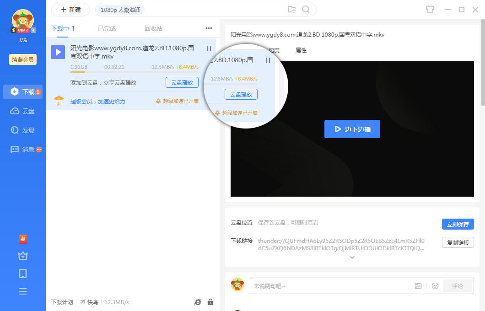Click the J.% username under the avatar
The width and height of the screenshot is (485, 311).
click(23, 40)
